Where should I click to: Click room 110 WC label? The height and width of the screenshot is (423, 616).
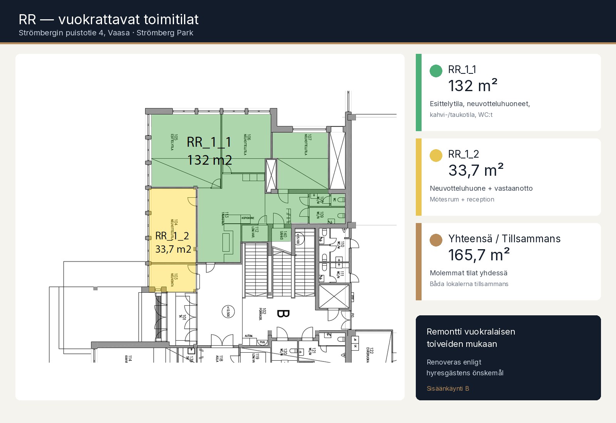point(341,244)
